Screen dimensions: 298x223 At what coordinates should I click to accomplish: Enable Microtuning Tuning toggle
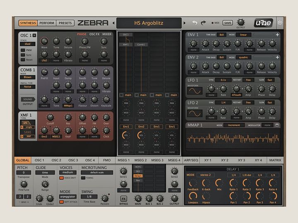(83, 178)
